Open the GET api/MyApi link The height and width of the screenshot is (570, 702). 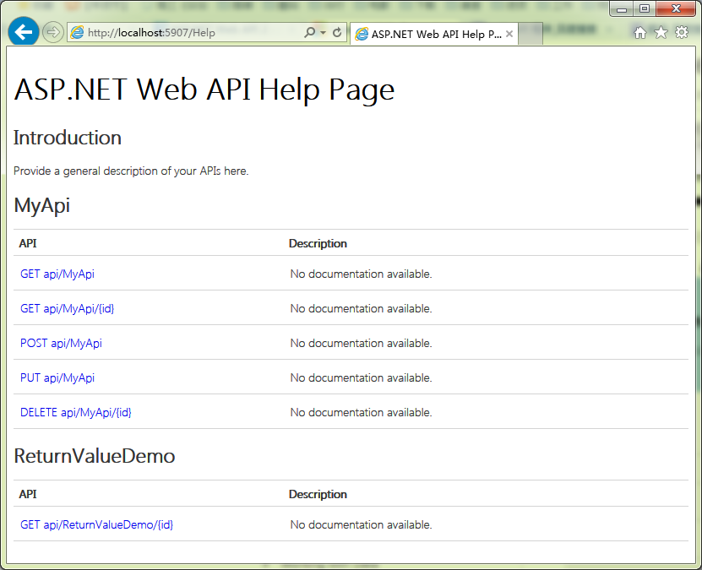coord(57,274)
